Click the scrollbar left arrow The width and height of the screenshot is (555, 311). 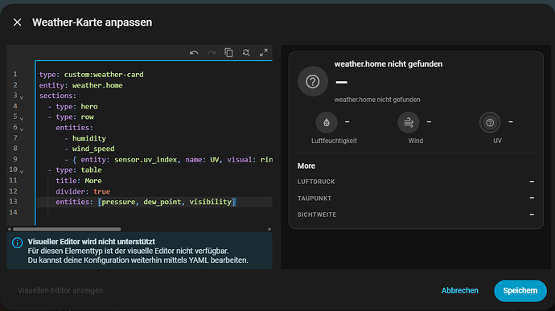coord(9,229)
